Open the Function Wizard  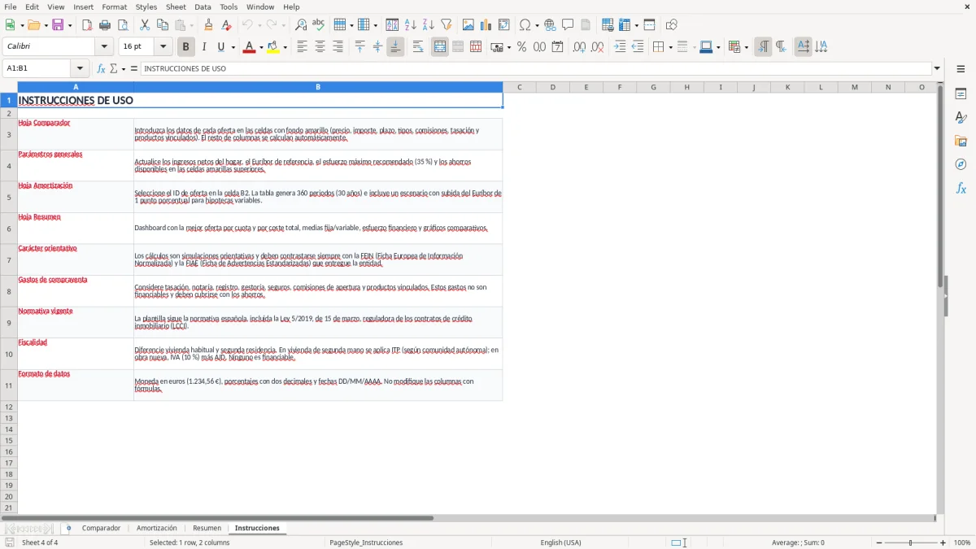(x=101, y=68)
